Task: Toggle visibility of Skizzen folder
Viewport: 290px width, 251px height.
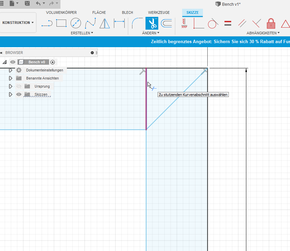Action: pyautogui.click(x=19, y=95)
